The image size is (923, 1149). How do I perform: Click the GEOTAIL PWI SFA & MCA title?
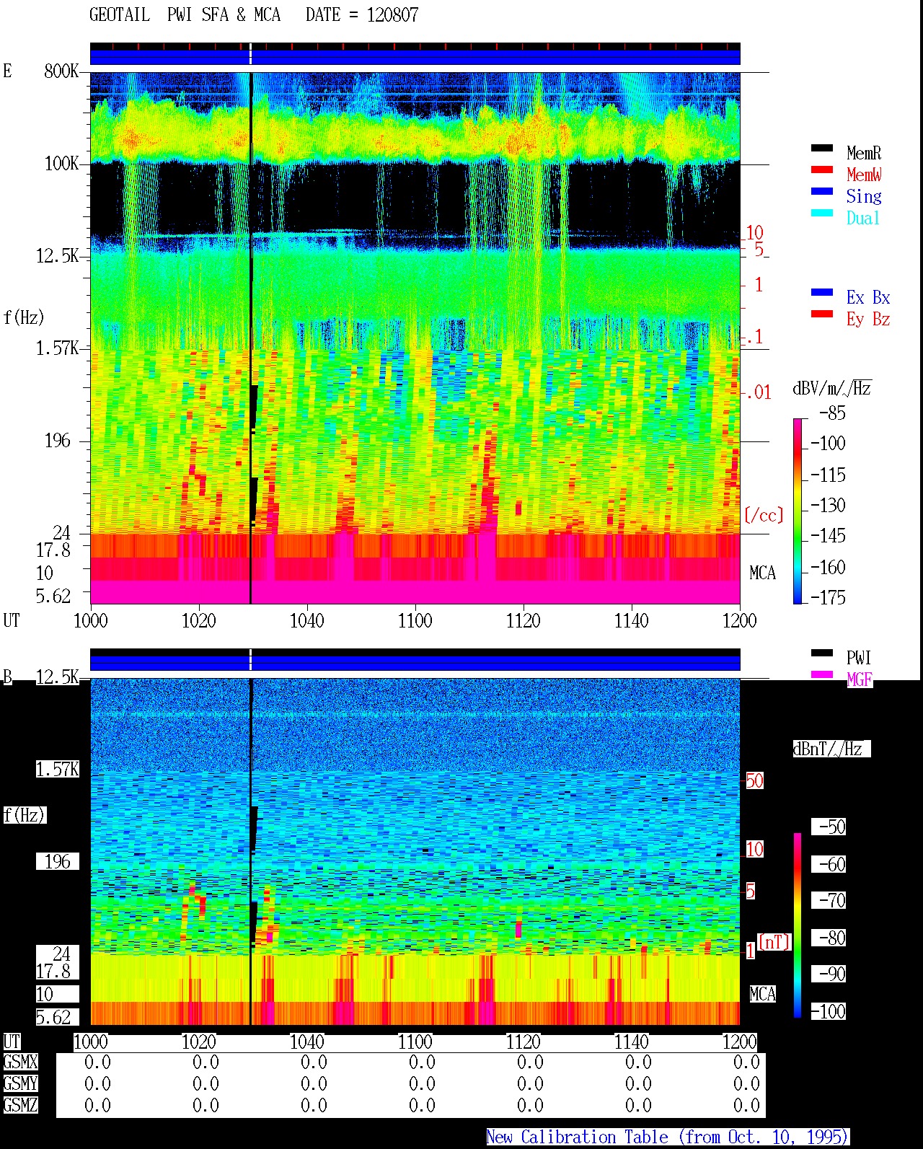coord(254,14)
